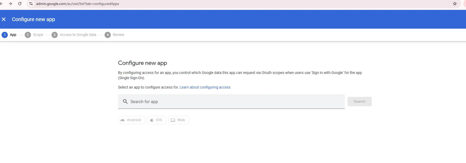Go forward using the browser arrow
Image resolution: width=466 pixels, height=163 pixels.
(x=10, y=4)
